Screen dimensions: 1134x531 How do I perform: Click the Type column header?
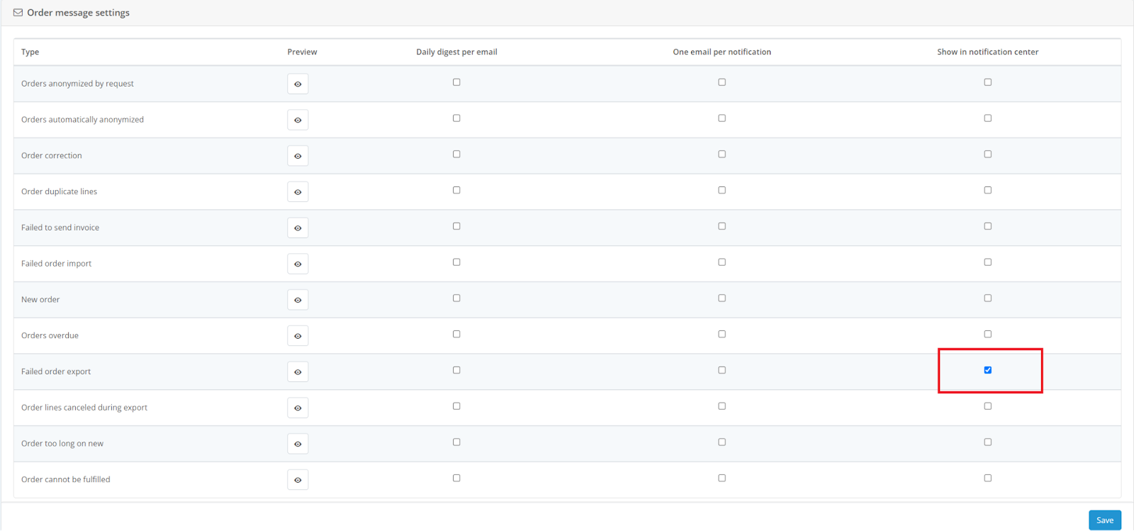click(30, 52)
